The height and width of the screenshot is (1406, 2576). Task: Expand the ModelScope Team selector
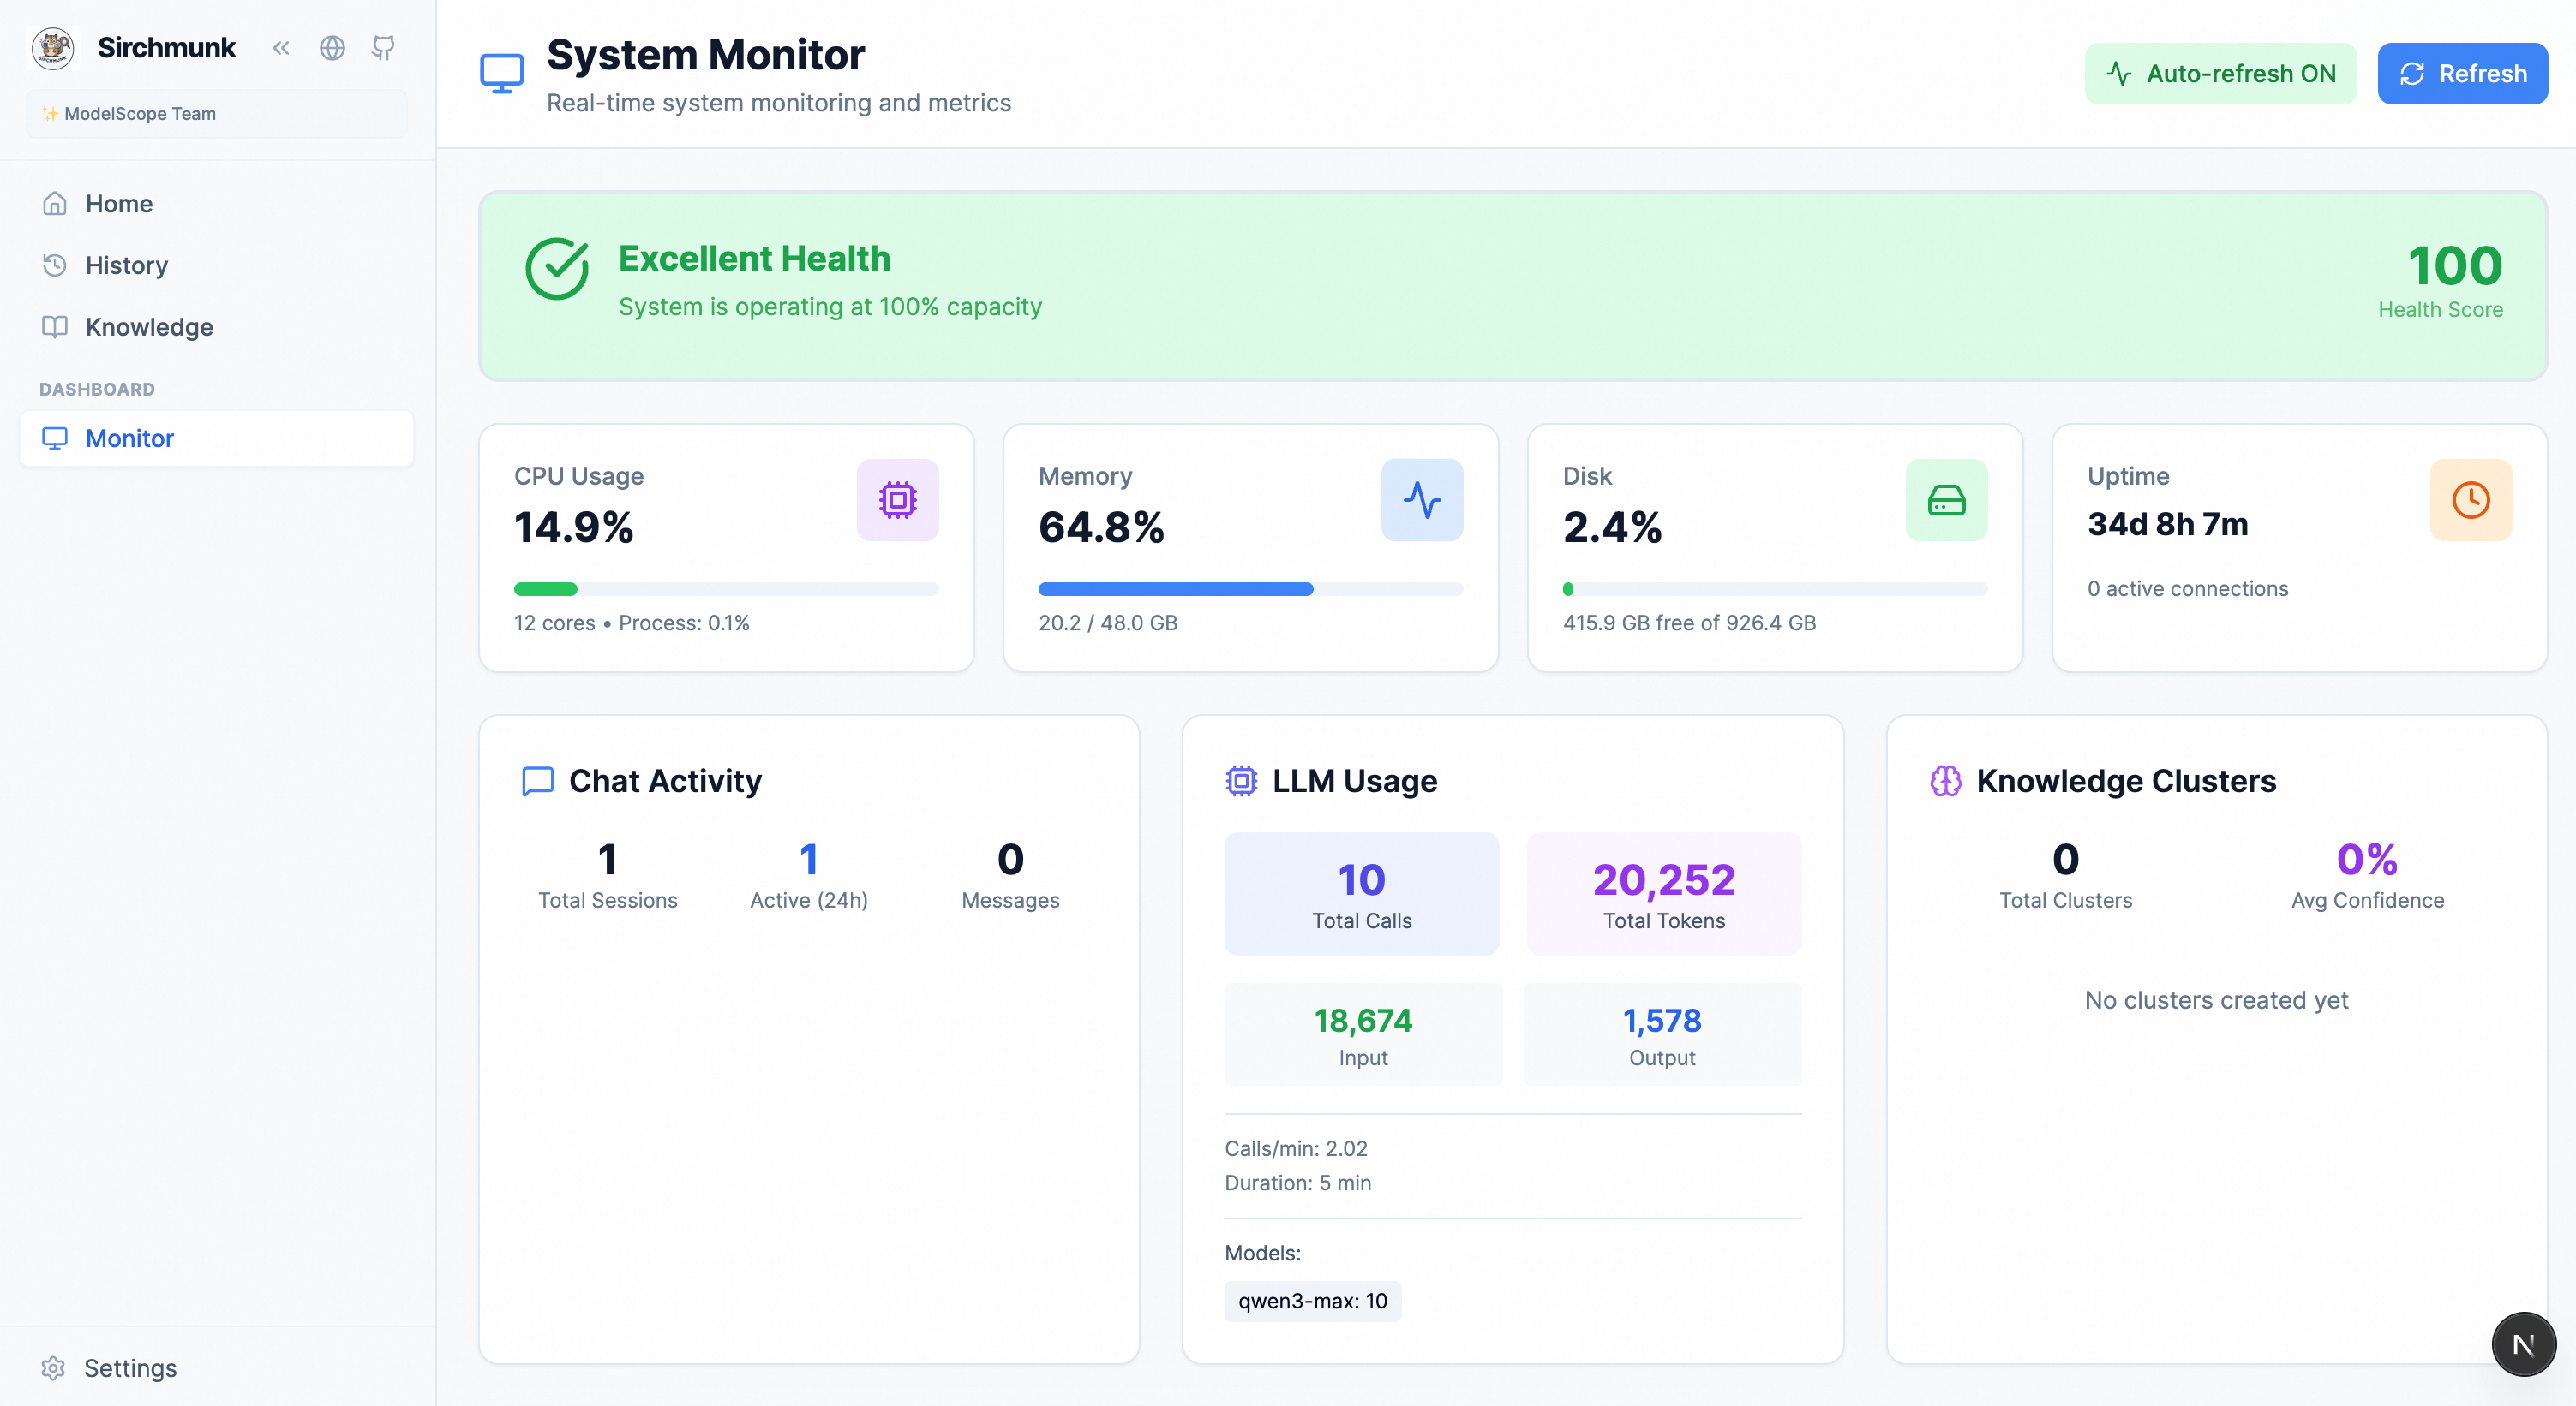click(x=216, y=113)
